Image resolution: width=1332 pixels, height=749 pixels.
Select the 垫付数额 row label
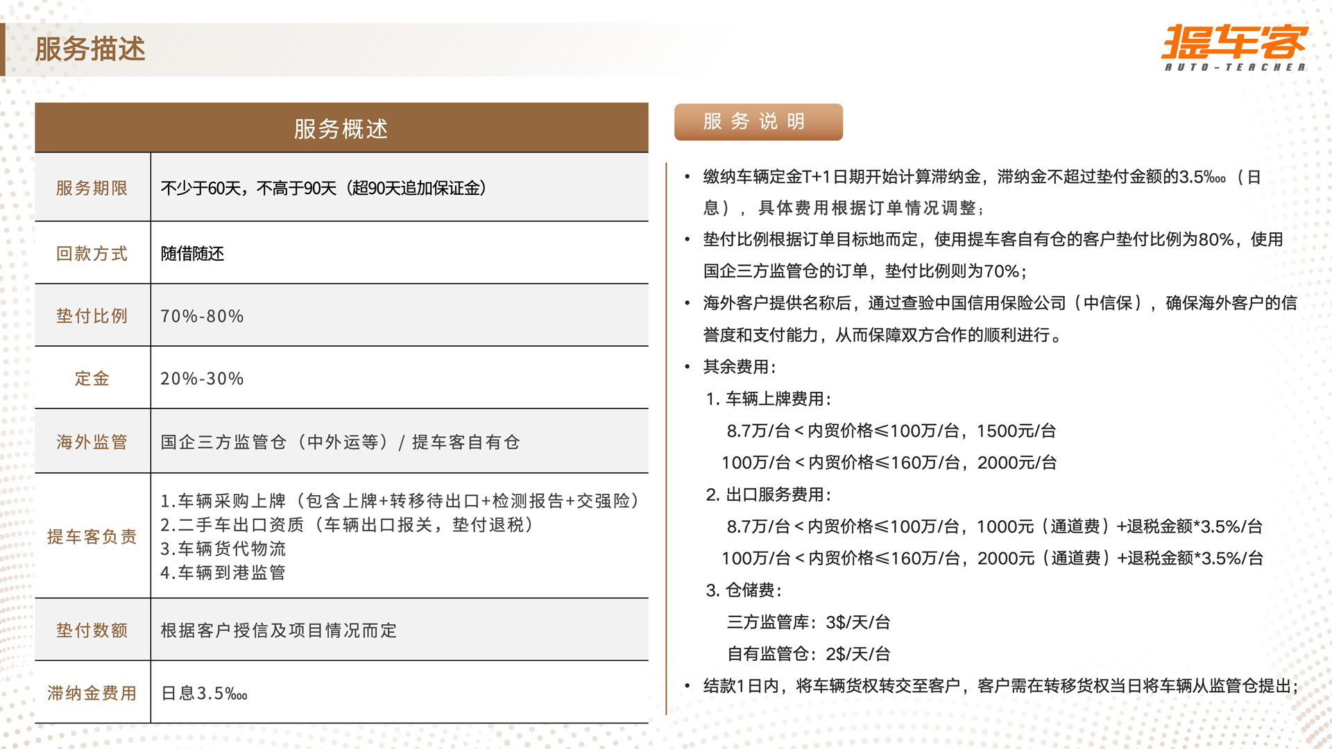pos(92,630)
